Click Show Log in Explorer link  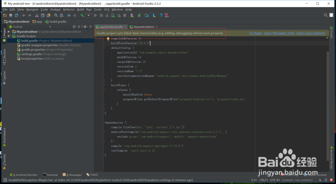pyautogui.click(x=310, y=33)
